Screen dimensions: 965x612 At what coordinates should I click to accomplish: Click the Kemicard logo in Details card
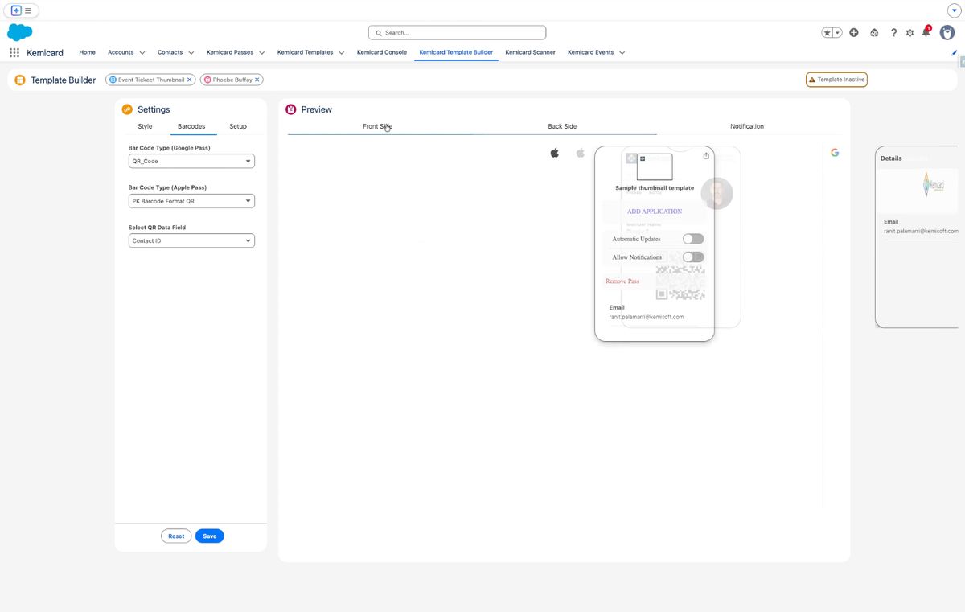934,186
